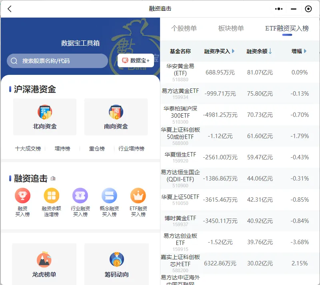The image size is (320, 285).
Task: Click the 数据宝+ button
Action: pos(136,60)
